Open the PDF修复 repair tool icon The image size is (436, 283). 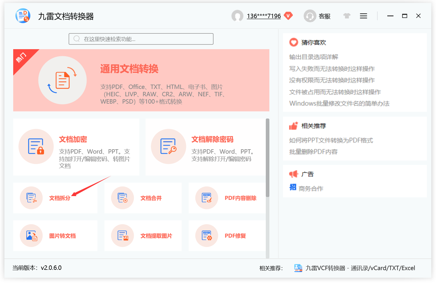coord(207,236)
